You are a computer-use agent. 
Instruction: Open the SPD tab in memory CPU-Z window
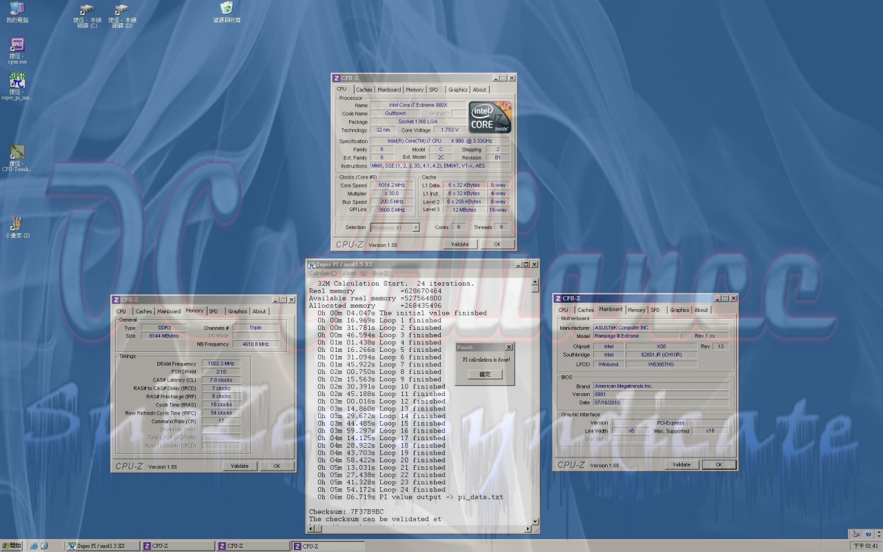(x=213, y=311)
